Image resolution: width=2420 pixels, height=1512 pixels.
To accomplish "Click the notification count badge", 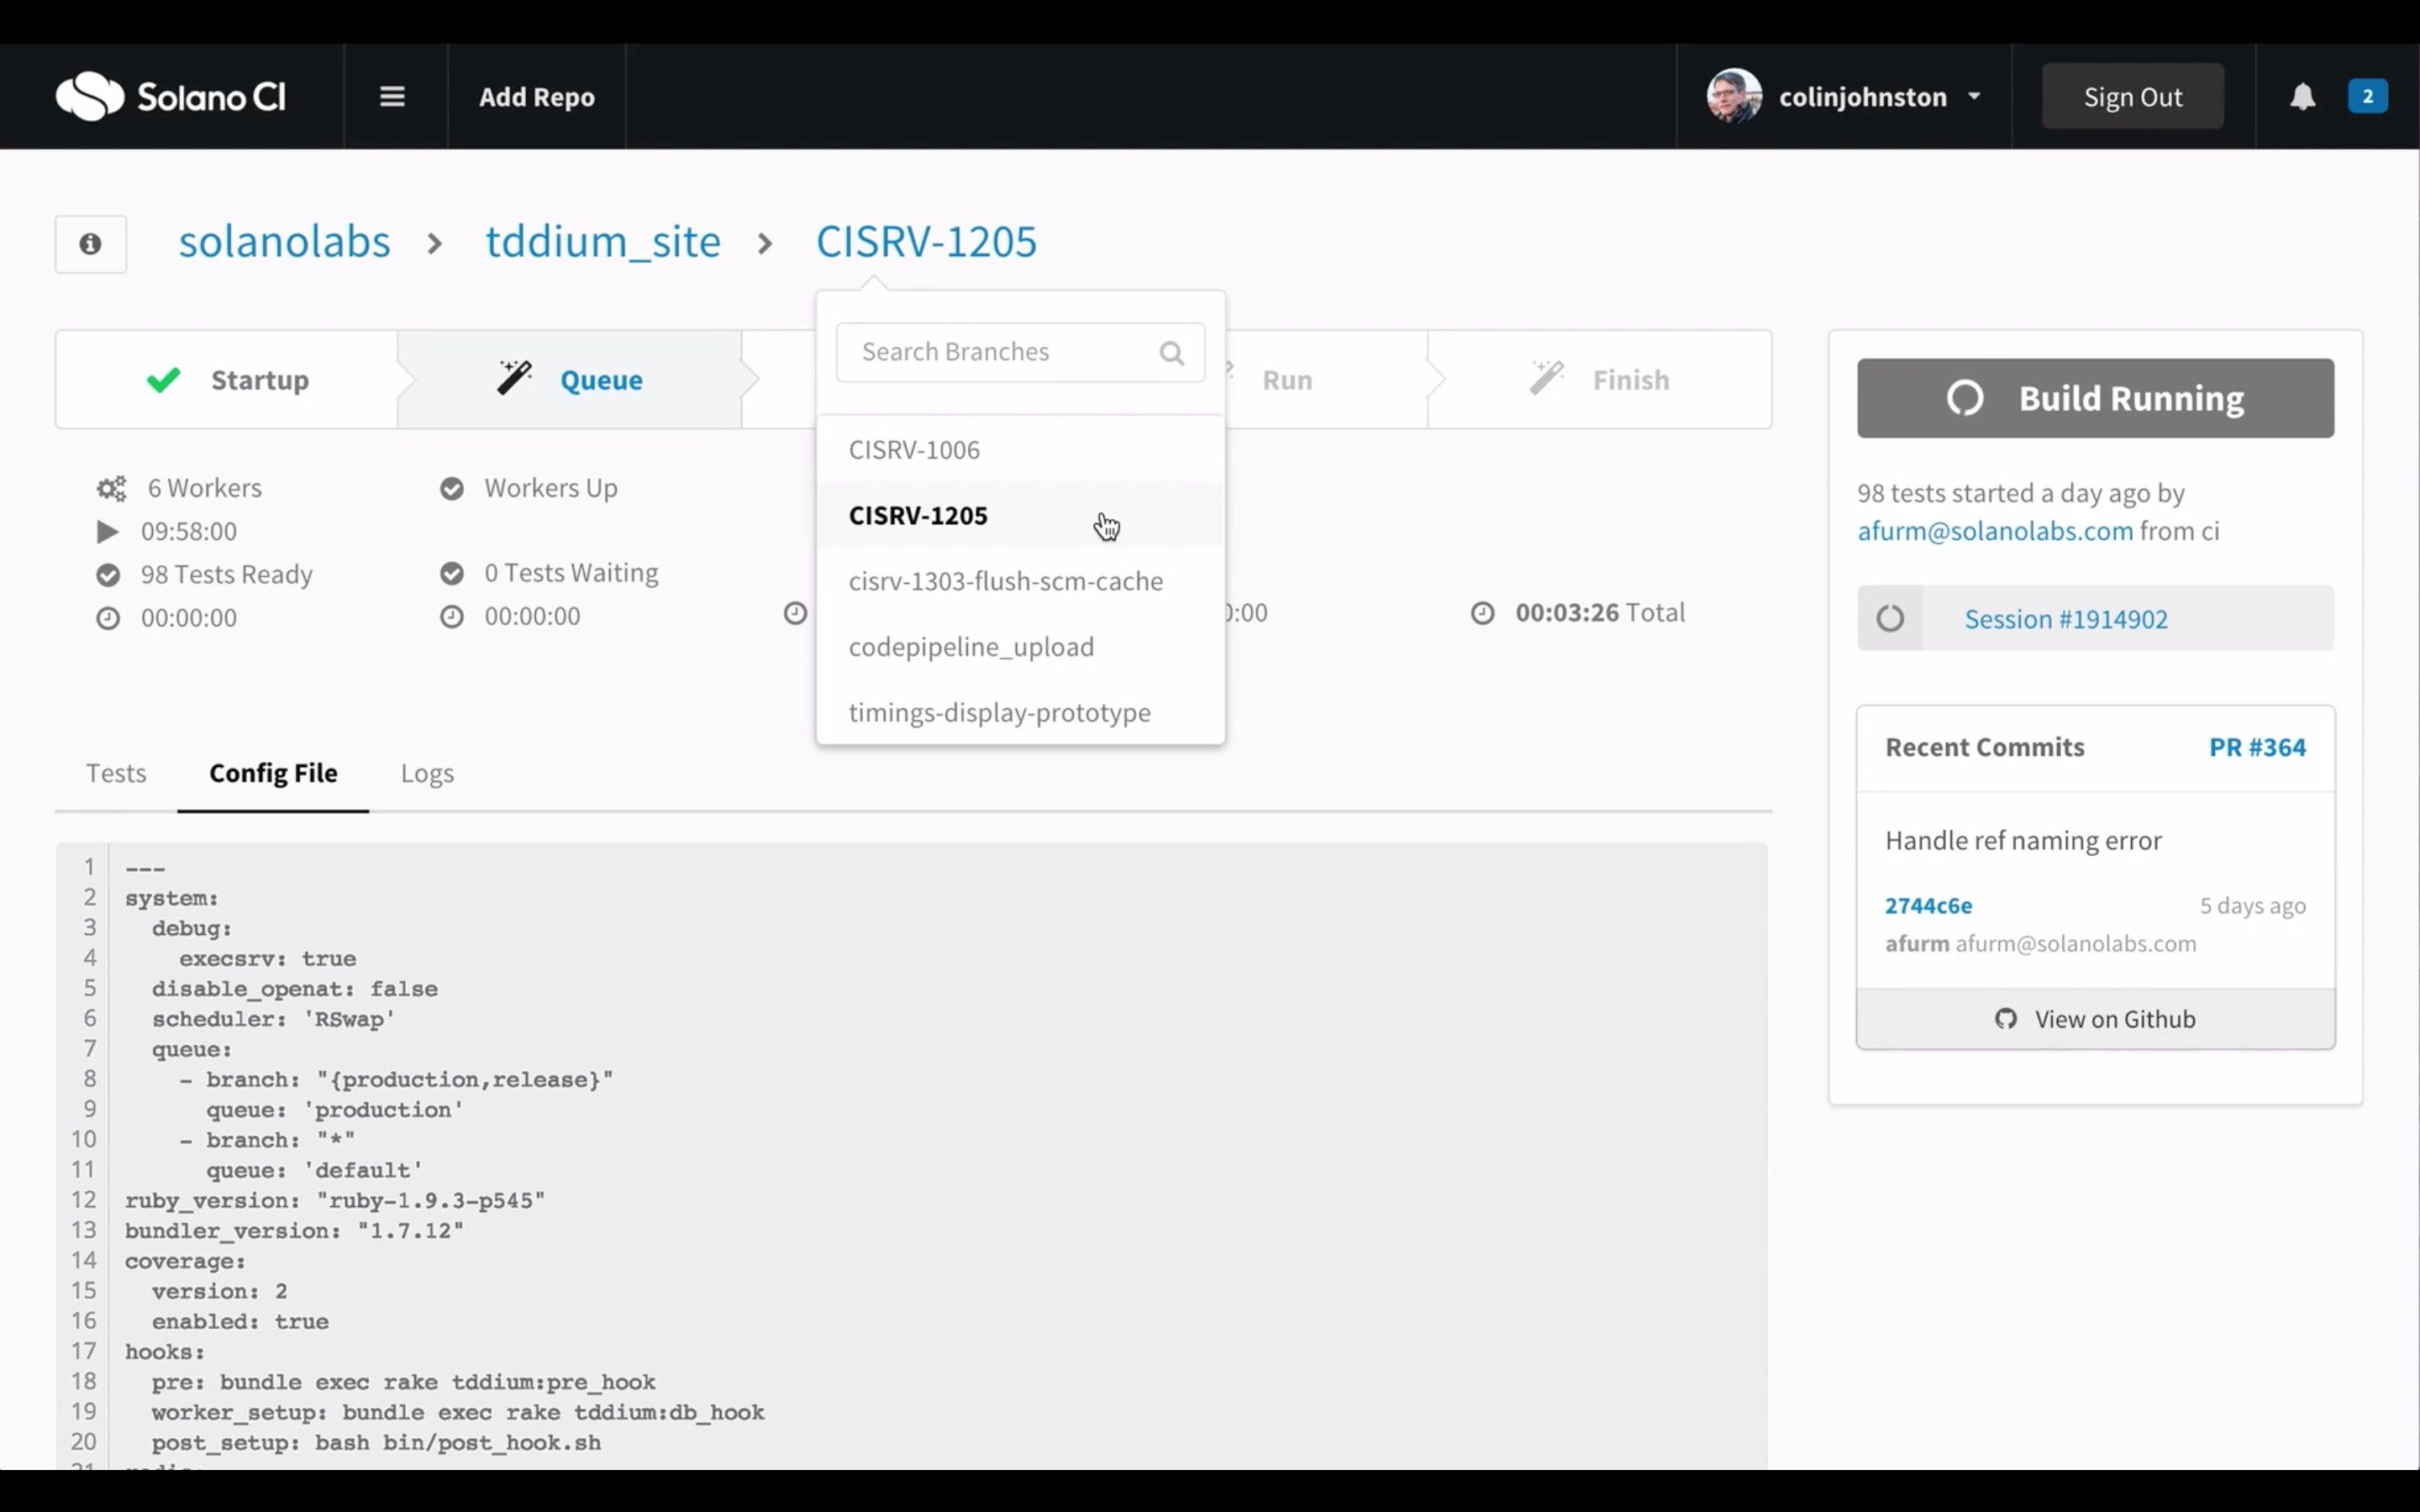I will (2367, 97).
